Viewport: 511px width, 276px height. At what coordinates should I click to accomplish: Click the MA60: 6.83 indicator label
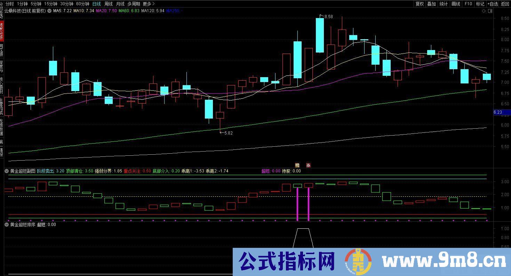tap(129, 11)
